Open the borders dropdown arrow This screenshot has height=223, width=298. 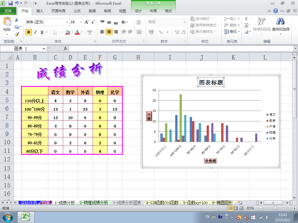[59, 32]
